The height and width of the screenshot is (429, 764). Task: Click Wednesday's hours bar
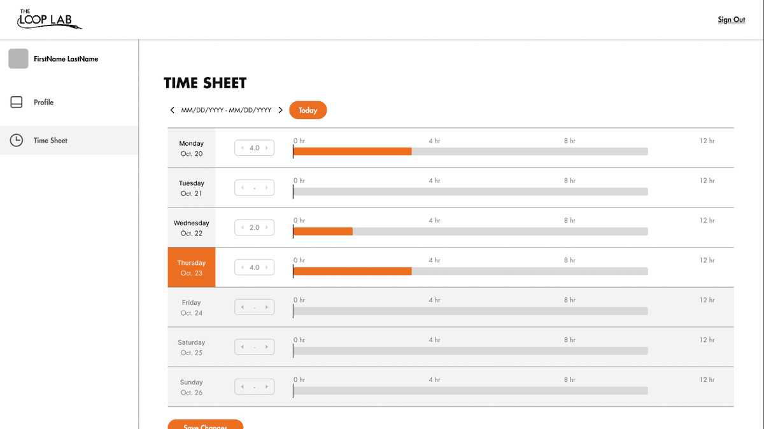pyautogui.click(x=323, y=232)
